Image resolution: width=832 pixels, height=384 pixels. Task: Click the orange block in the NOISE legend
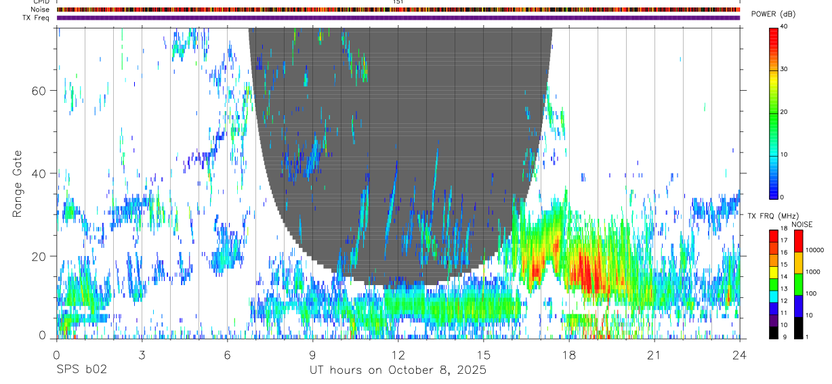point(799,263)
